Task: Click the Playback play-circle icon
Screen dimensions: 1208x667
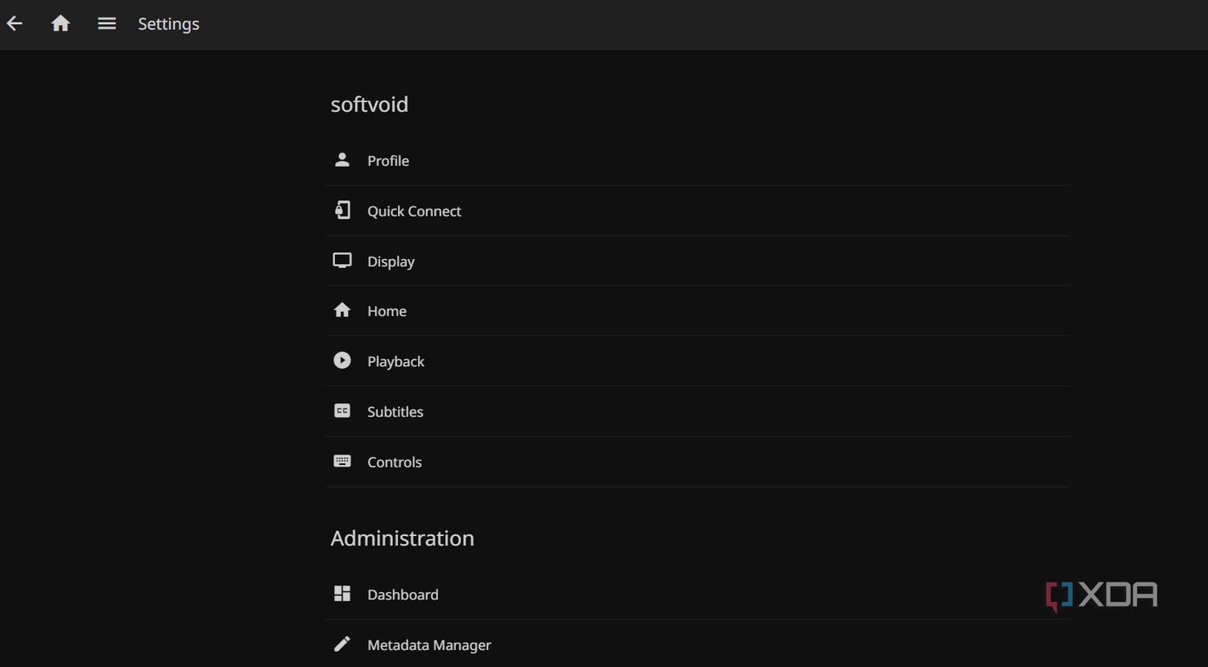Action: (x=342, y=360)
